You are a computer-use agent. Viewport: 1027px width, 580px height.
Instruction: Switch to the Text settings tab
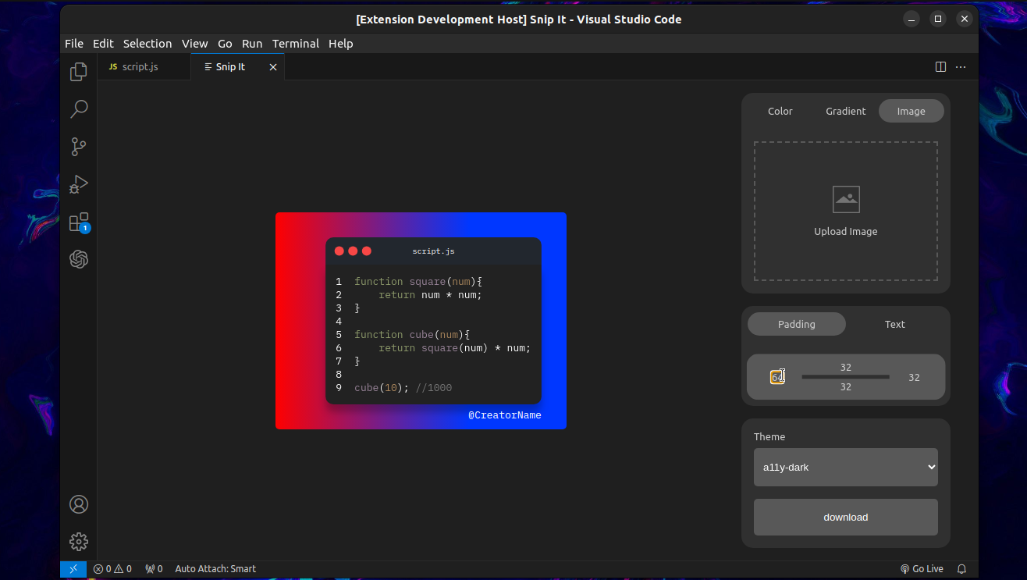(x=895, y=324)
